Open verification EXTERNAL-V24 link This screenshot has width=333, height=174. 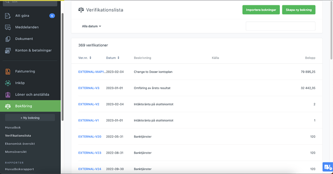point(90,169)
